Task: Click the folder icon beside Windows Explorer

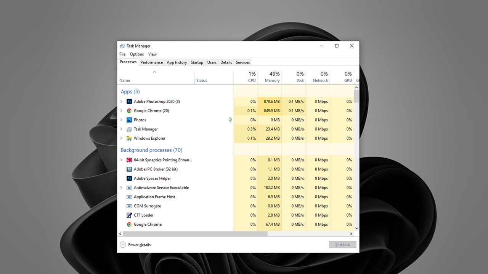Action: [129, 139]
